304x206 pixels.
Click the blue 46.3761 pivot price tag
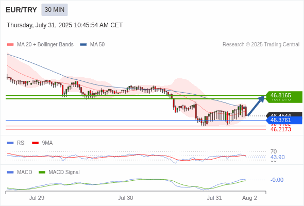284,120
